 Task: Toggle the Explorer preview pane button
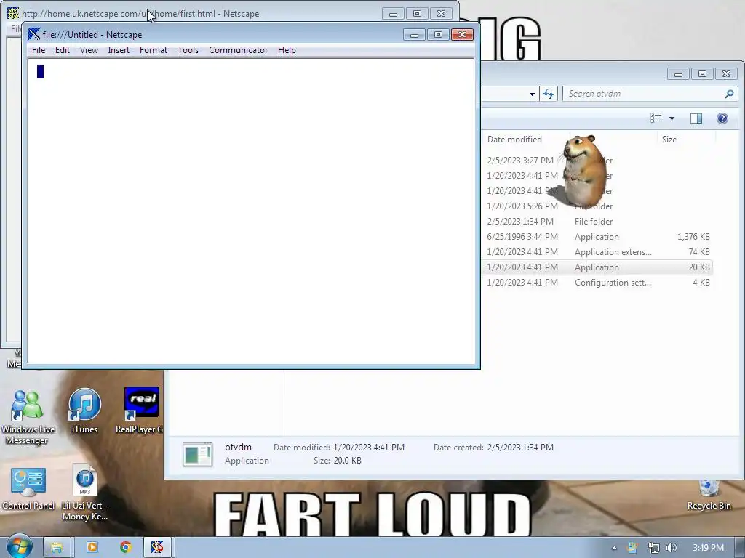696,118
